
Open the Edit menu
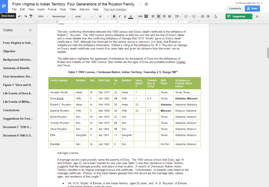22,9
